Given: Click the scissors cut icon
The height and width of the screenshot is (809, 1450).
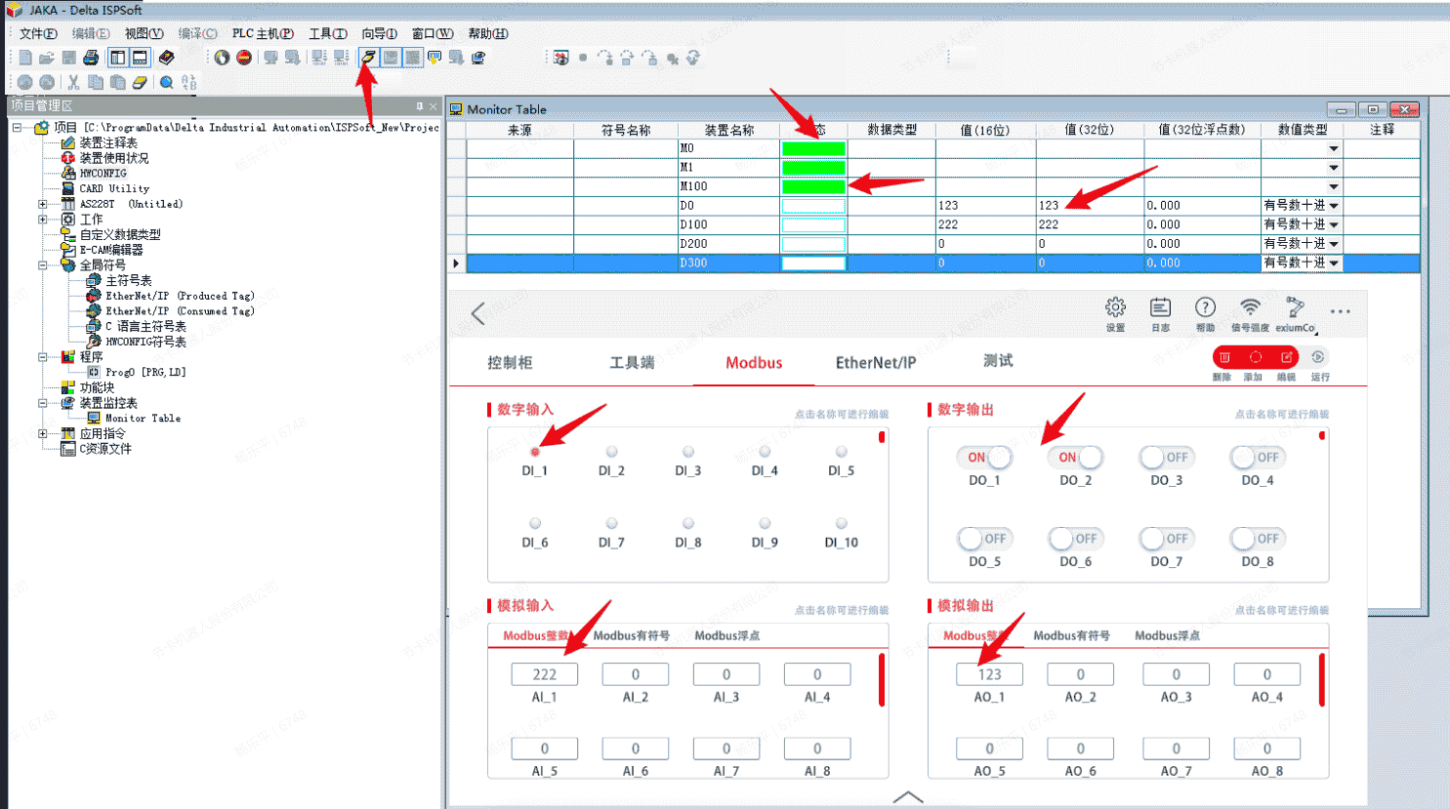Looking at the screenshot, I should pyautogui.click(x=73, y=83).
